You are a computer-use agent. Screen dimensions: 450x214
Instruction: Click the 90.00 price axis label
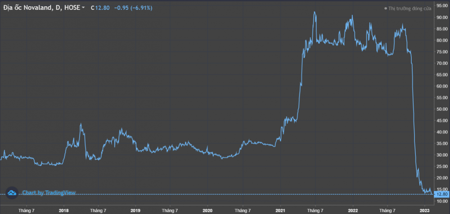[x=442, y=17]
